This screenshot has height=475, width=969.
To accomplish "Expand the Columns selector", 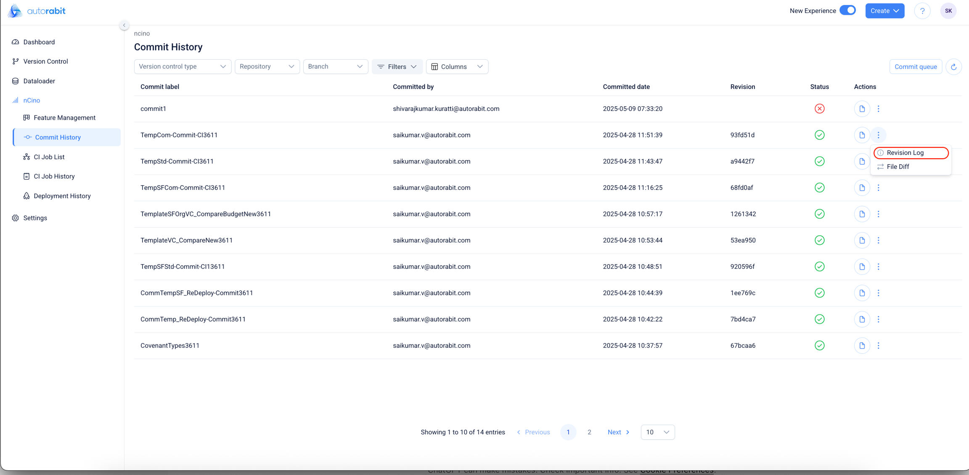I will (457, 66).
